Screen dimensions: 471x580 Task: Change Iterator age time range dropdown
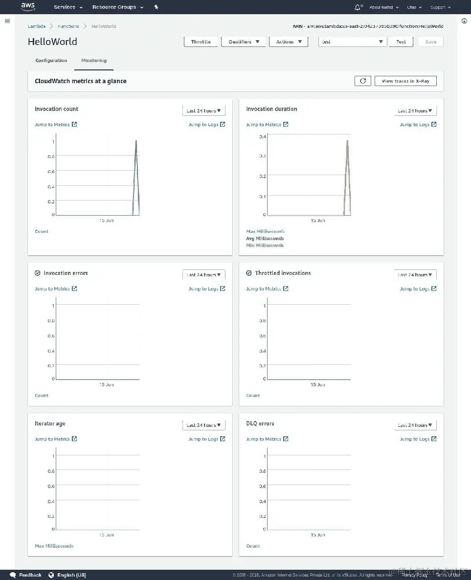click(x=203, y=425)
